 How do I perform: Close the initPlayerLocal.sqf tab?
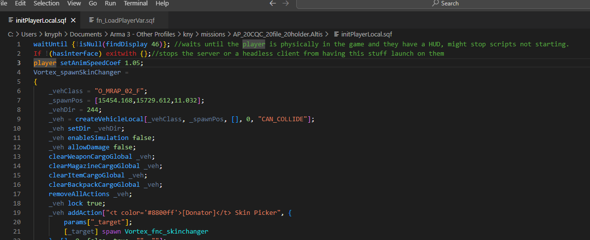(x=74, y=20)
